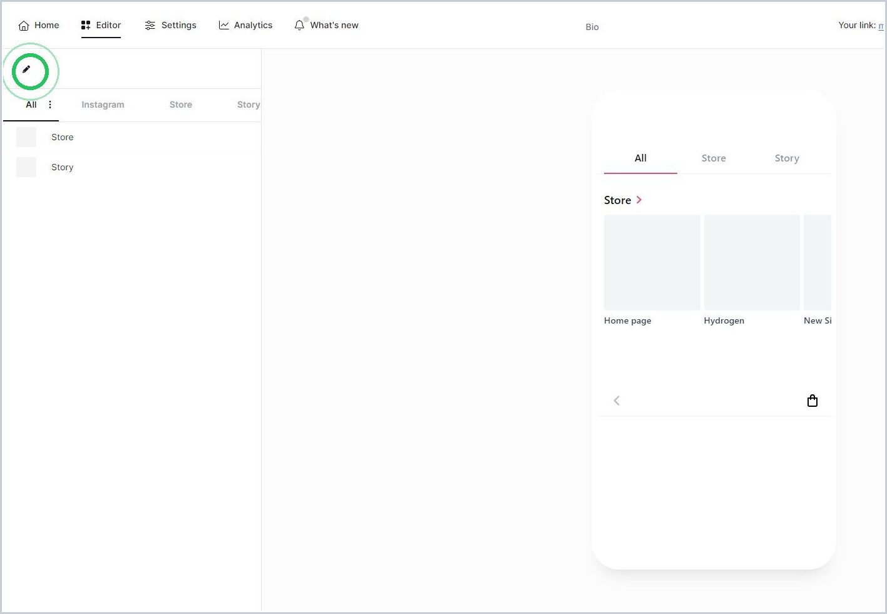
Task: Switch to the Story tab in editor panel
Action: point(249,105)
